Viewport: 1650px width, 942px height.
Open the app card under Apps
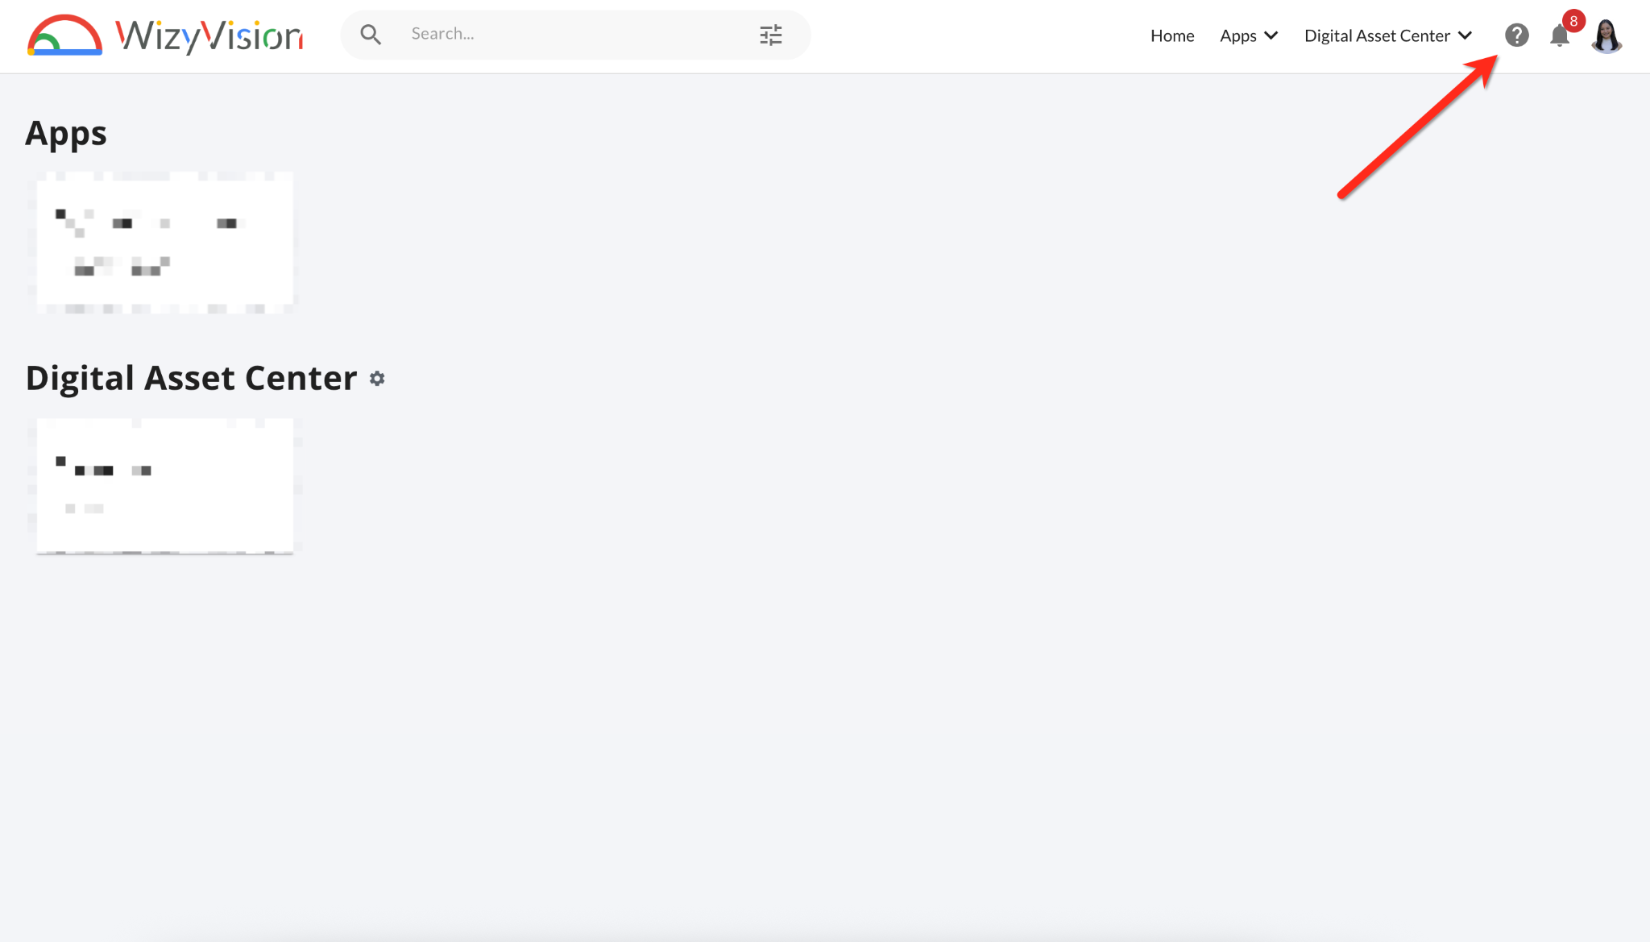point(165,242)
